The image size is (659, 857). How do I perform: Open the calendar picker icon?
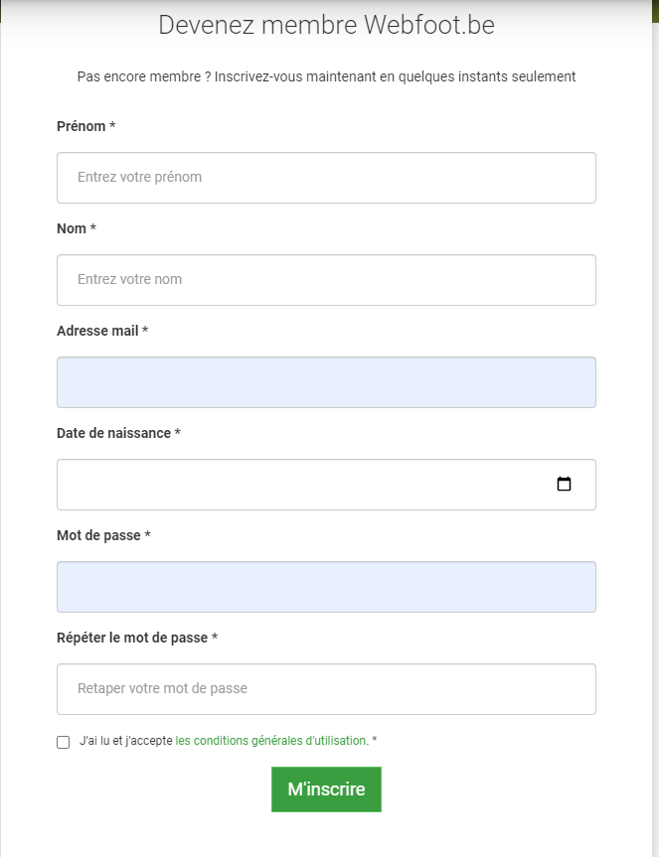click(x=564, y=484)
